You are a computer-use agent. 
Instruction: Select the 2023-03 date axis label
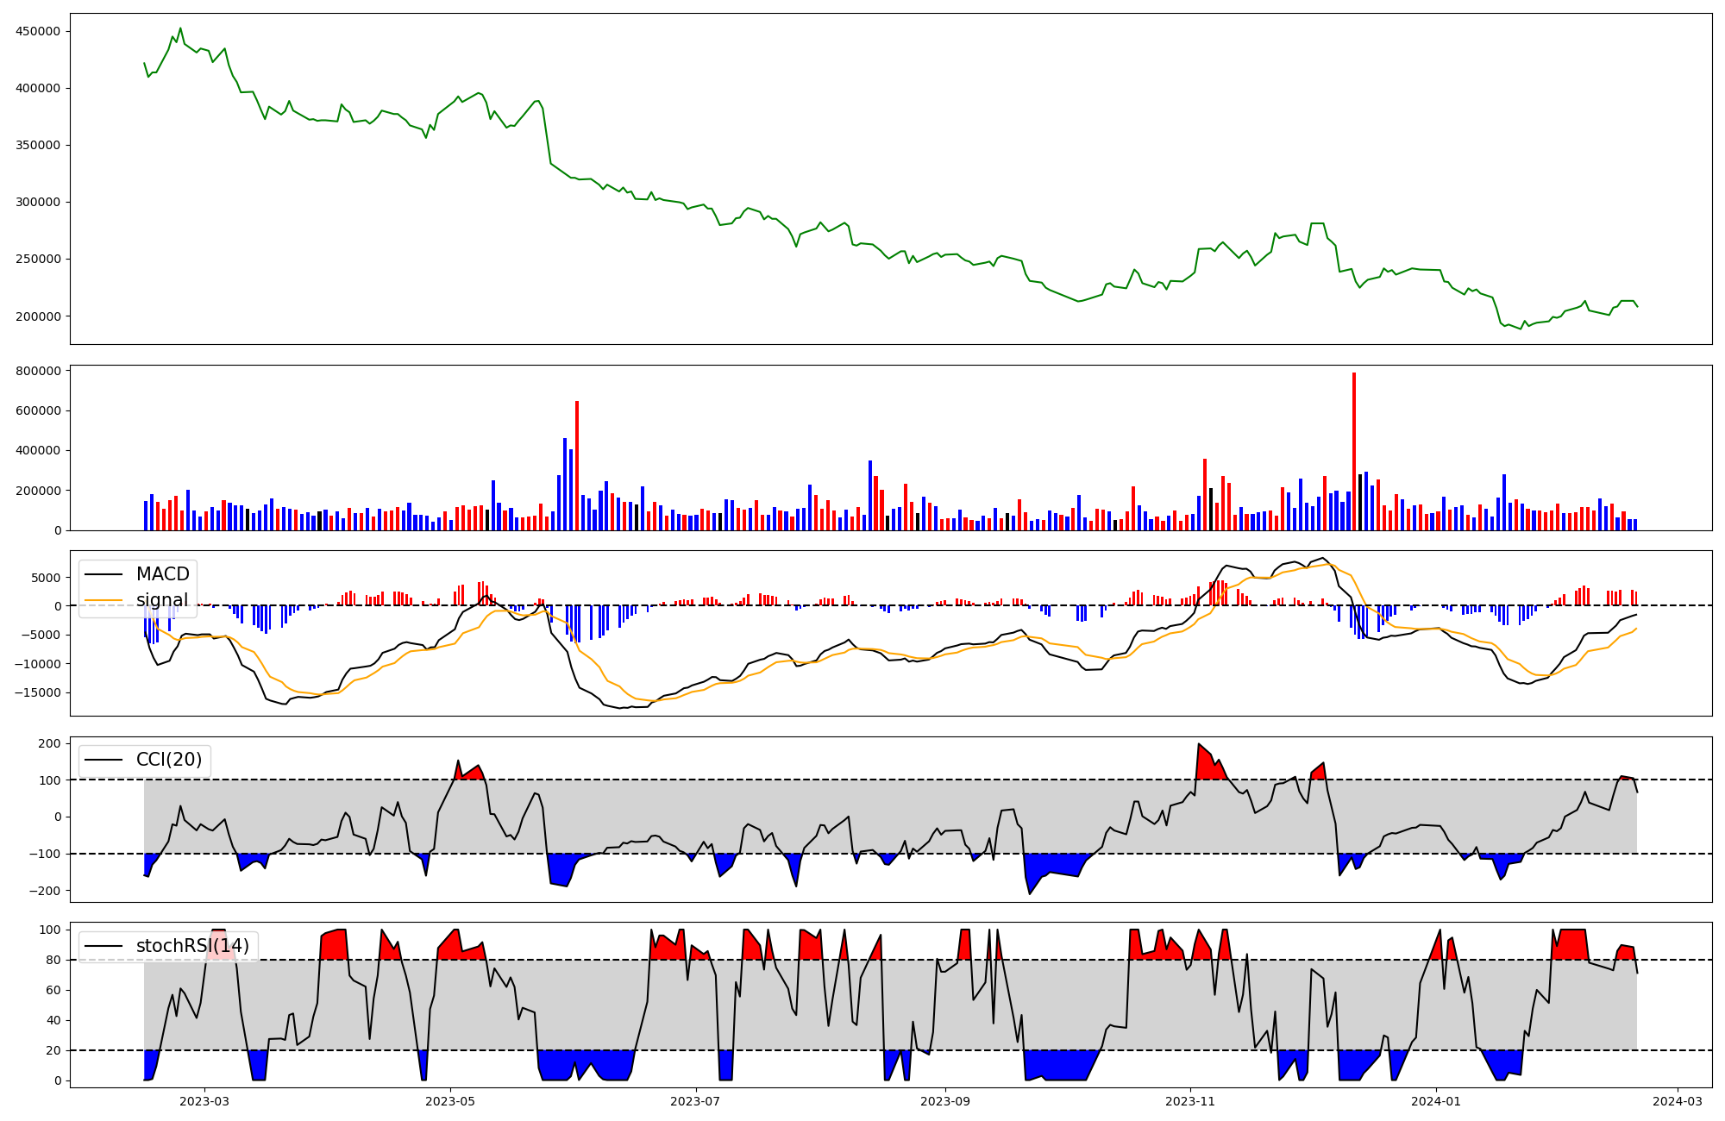204,1101
